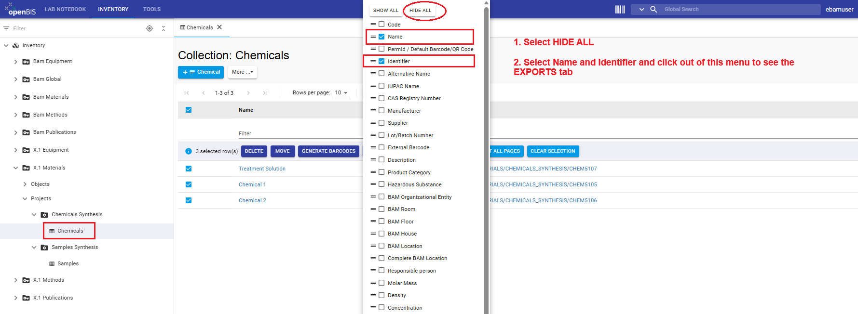Open the More dropdown menu
Screen dimensions: 858x314
coord(242,72)
